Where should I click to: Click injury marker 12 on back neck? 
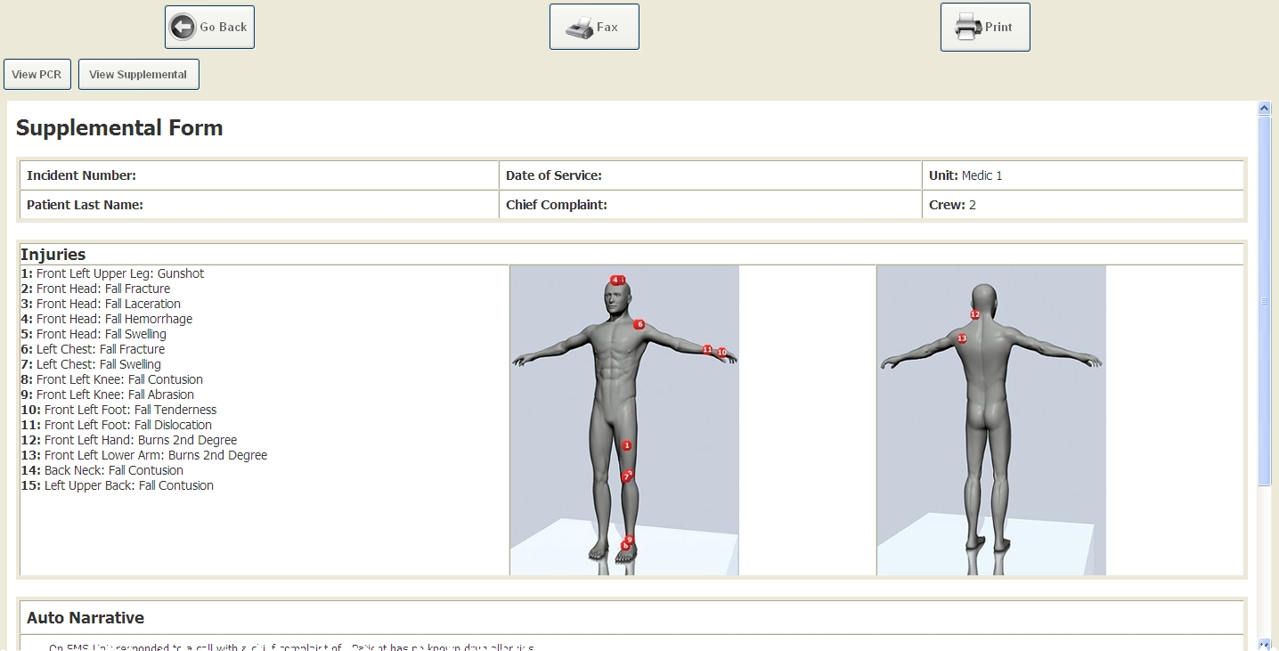tap(974, 314)
